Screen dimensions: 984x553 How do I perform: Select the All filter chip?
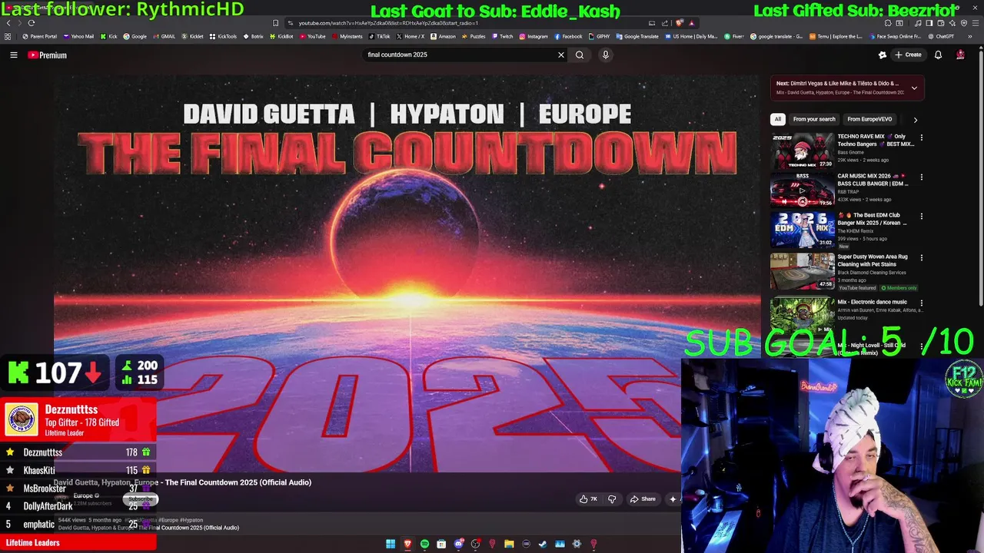(778, 119)
